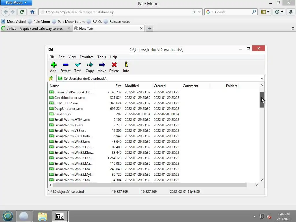
Task: Open the tab groups button
Action: click(293, 28)
